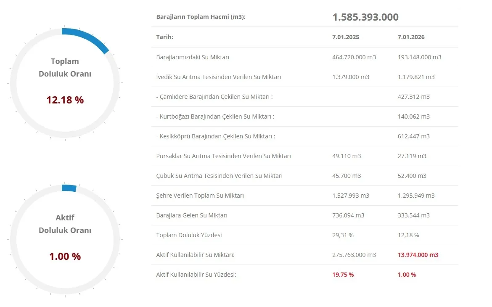Click the Barajlarımızdaki Su Miktarı row label
Screen dimensions: 492x307
[x=193, y=57]
